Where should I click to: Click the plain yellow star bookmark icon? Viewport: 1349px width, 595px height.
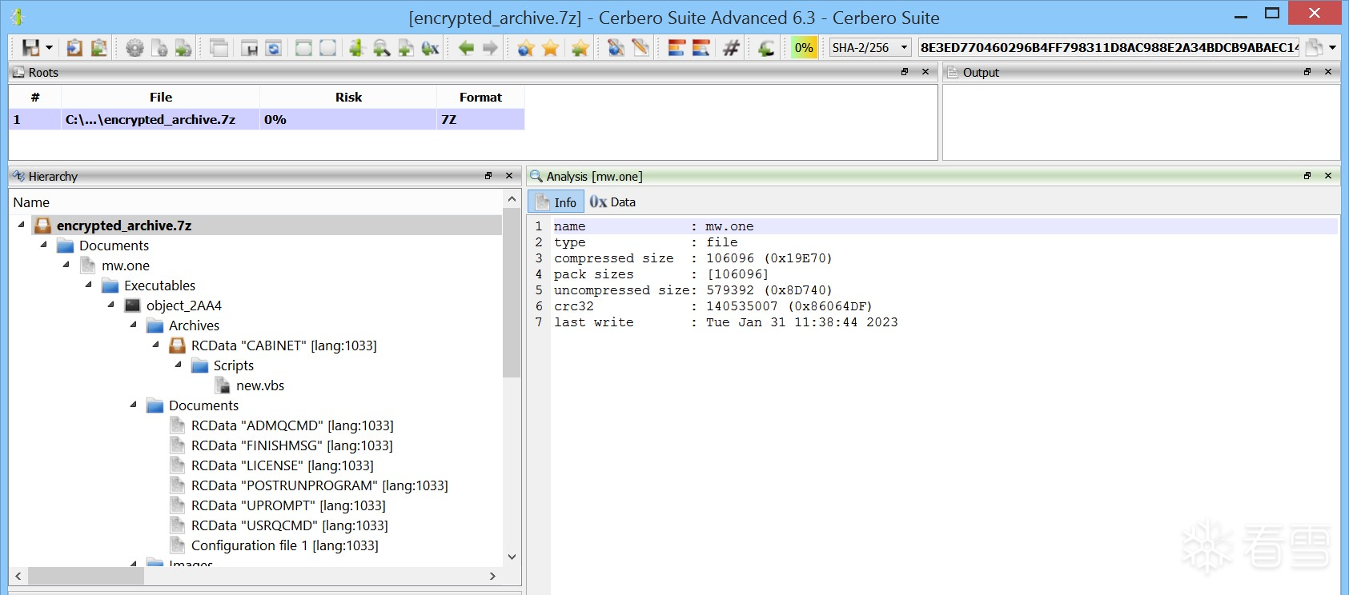(x=551, y=48)
